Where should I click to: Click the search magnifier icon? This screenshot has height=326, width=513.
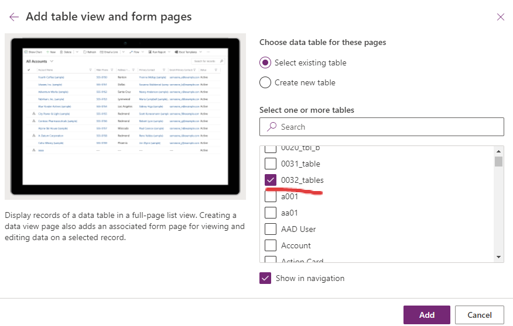[x=272, y=127]
